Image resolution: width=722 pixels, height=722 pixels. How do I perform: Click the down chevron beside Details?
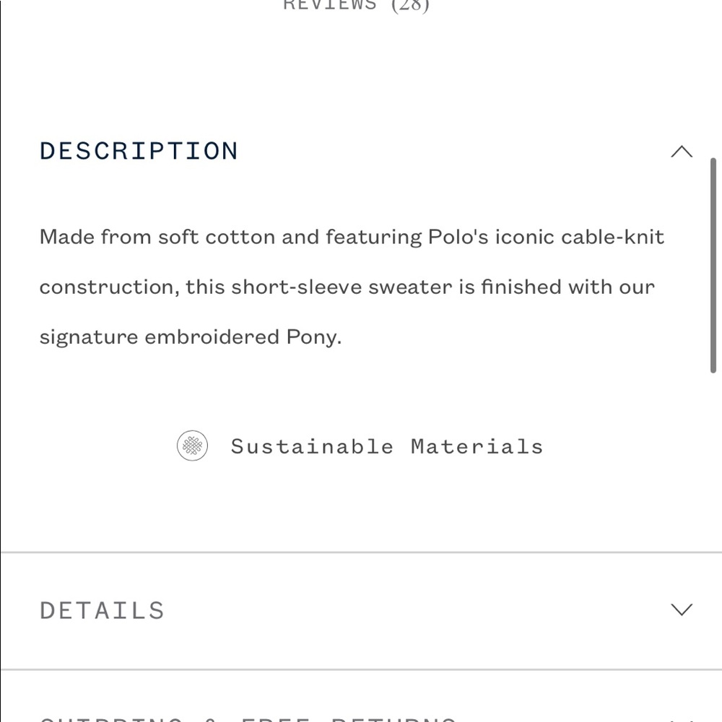682,609
